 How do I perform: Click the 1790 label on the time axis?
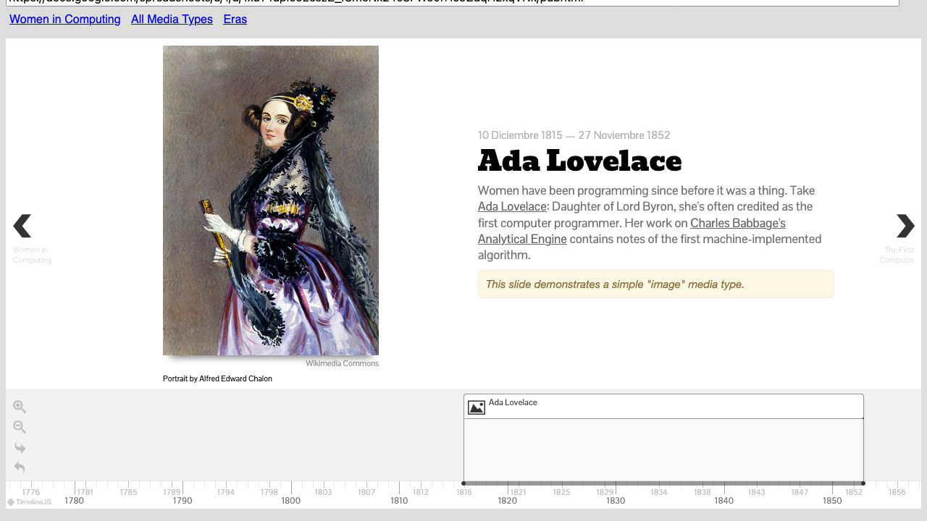tap(183, 501)
